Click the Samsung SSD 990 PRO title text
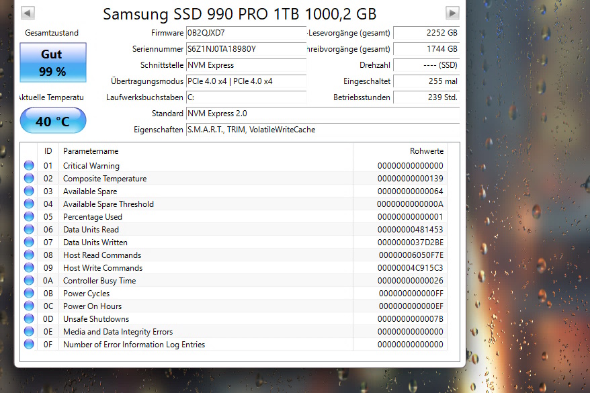Screen dimensions: 590x393 click(x=240, y=14)
